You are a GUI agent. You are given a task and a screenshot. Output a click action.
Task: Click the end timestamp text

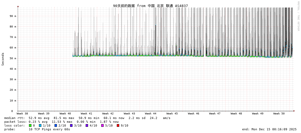[269, 129]
